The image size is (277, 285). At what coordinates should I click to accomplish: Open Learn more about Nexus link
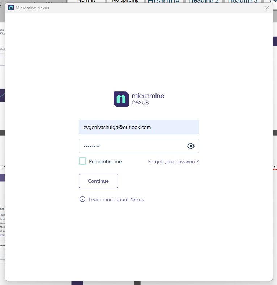116,199
